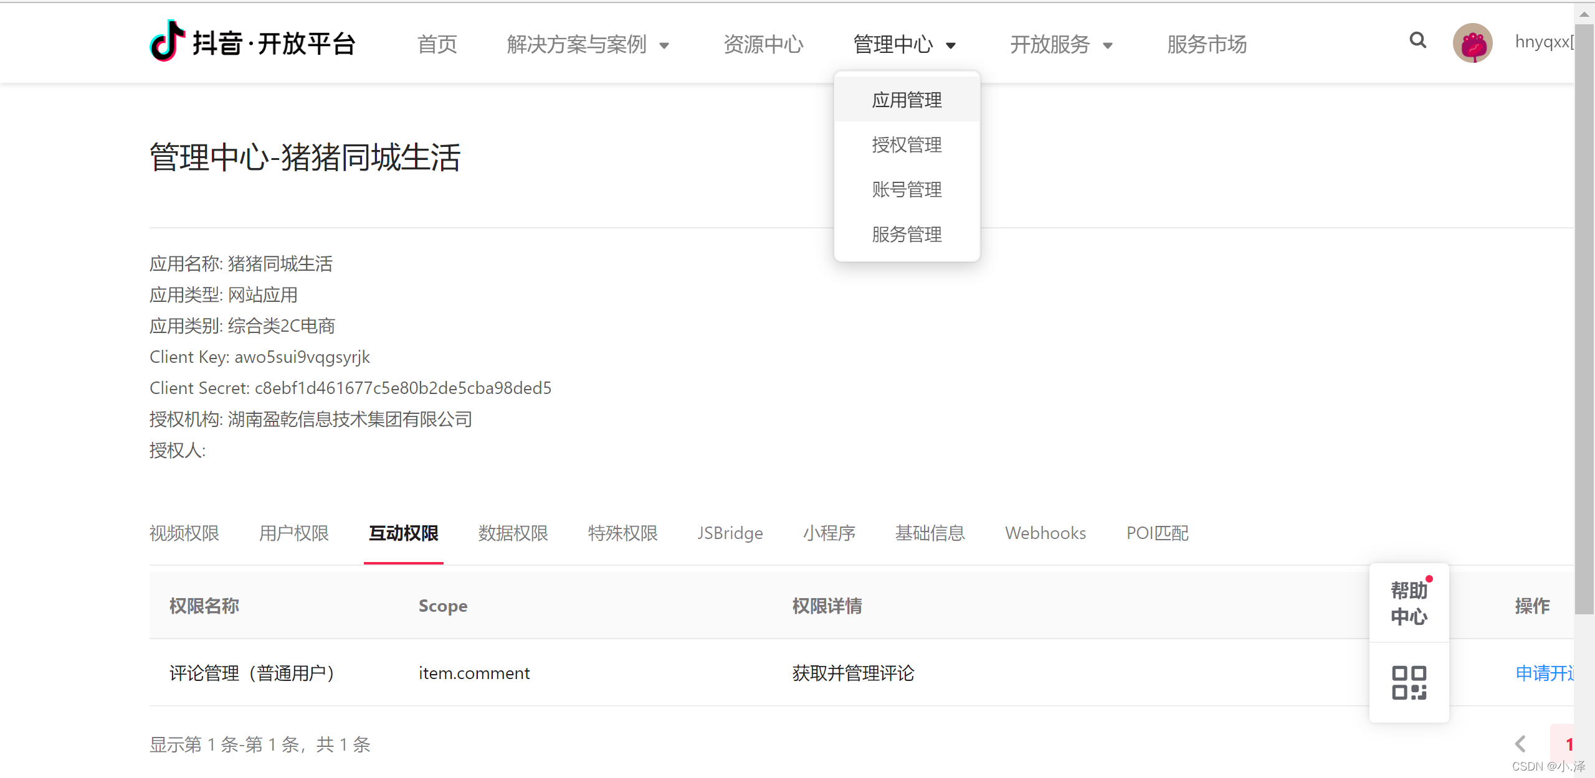Go to previous page arrow
Screen dimensions: 1595x778
[1520, 743]
